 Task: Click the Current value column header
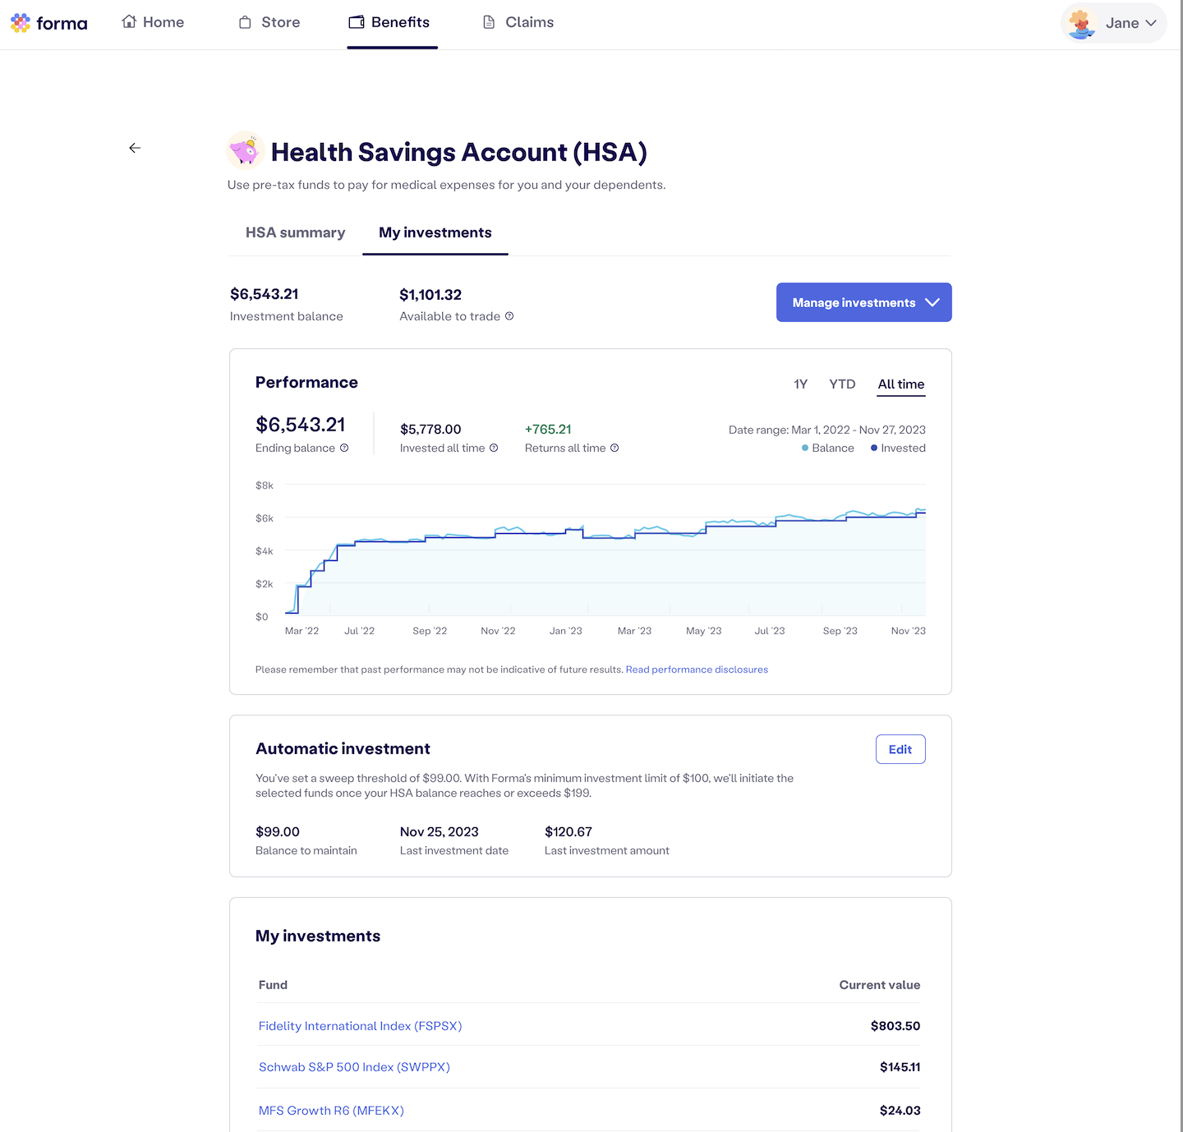[880, 985]
